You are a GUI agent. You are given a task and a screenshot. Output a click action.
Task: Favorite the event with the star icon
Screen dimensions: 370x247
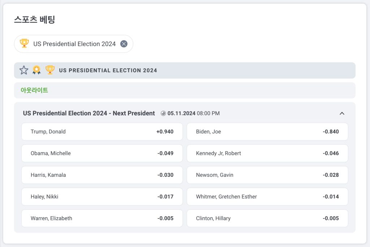pyautogui.click(x=24, y=70)
